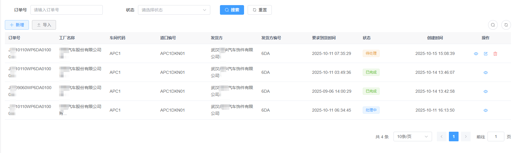Delete the order with 待处理 status
The image size is (517, 153).
(x=495, y=54)
